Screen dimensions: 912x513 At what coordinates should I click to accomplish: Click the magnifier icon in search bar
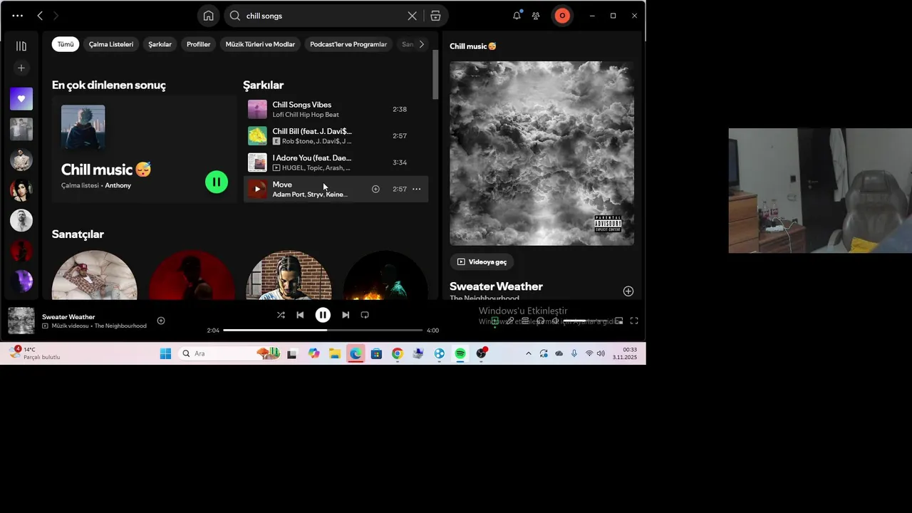coord(235,16)
